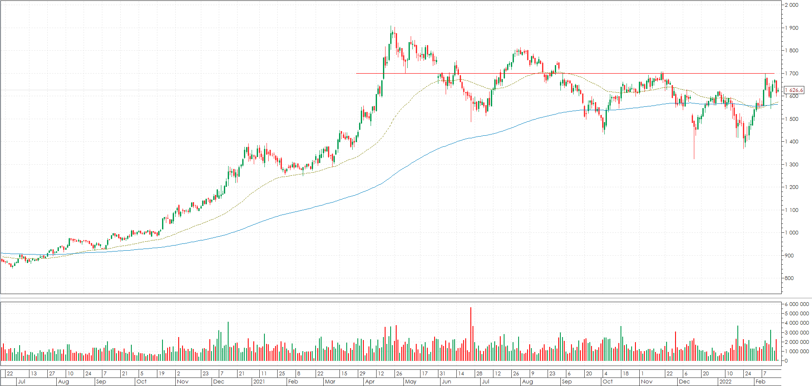
Task: Click the 6 000 000 volume axis label
Action: pyautogui.click(x=797, y=304)
